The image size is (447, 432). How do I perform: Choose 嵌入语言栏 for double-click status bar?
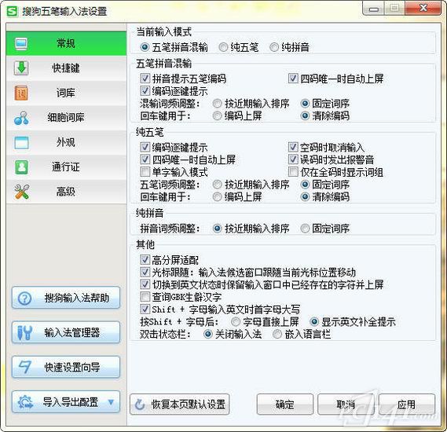[277, 334]
